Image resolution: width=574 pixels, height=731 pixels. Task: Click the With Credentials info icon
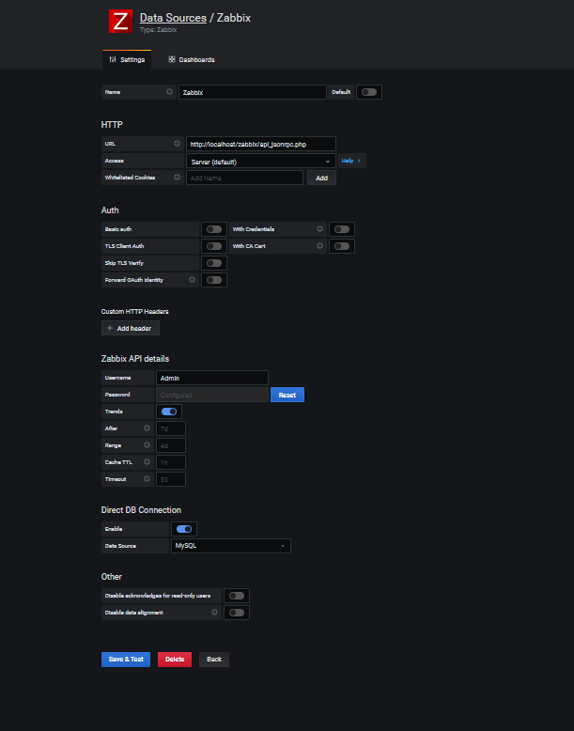click(x=319, y=229)
